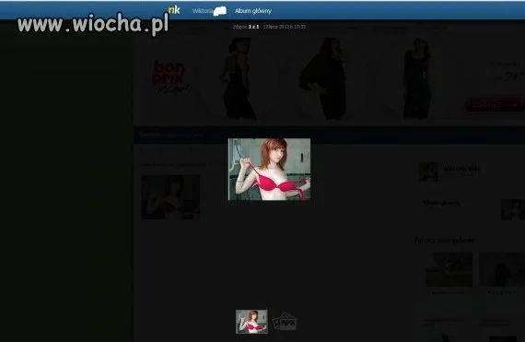The width and height of the screenshot is (525, 342).
Task: Click the nk logo in top bar
Action: click(x=174, y=10)
